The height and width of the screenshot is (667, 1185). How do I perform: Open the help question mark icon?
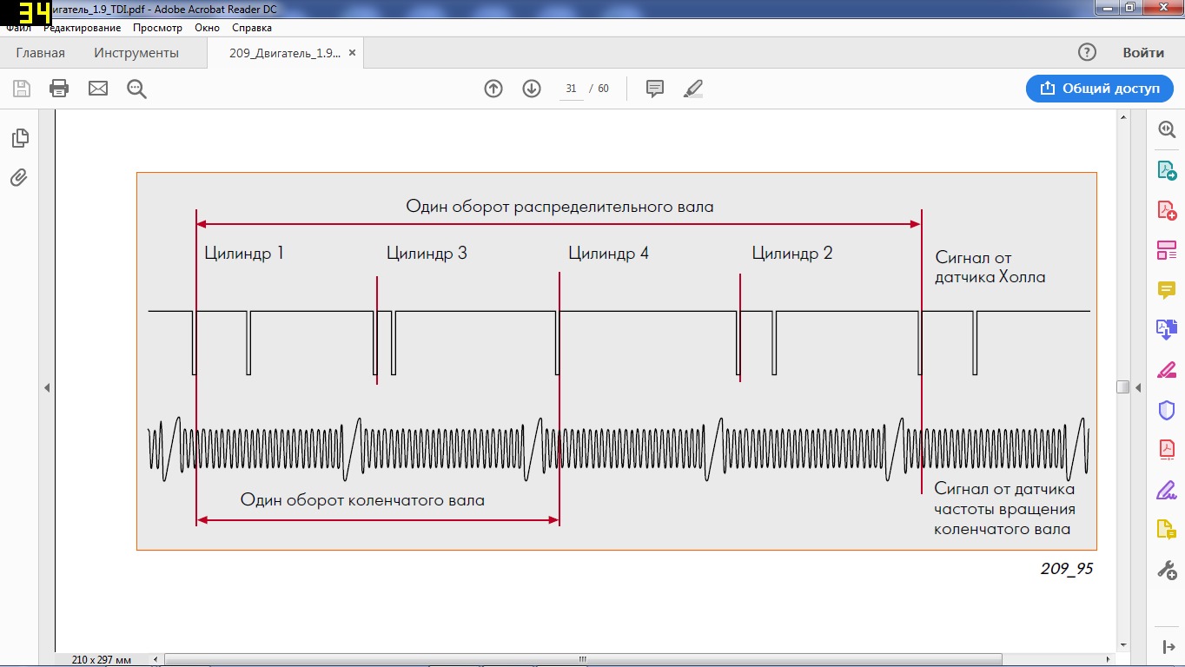coord(1087,52)
